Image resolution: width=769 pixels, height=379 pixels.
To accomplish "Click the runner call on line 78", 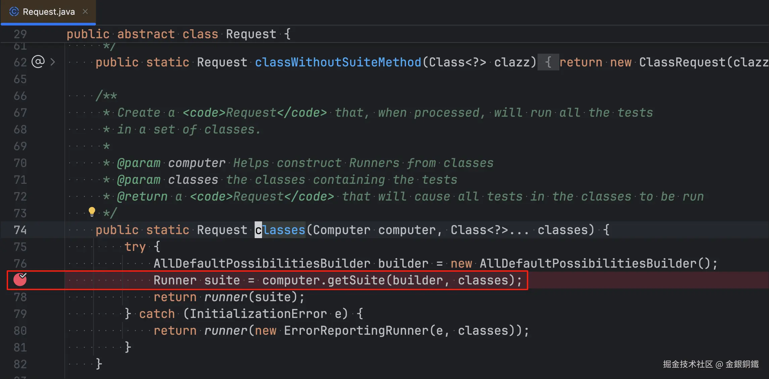I will (x=226, y=297).
